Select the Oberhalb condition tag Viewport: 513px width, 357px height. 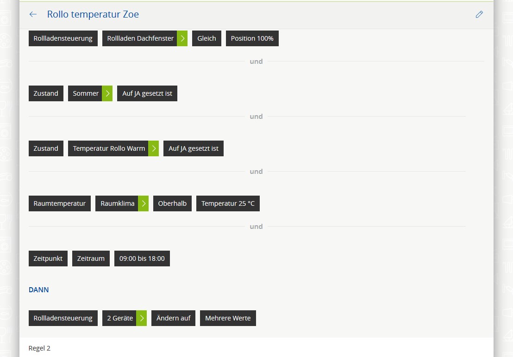pyautogui.click(x=172, y=203)
